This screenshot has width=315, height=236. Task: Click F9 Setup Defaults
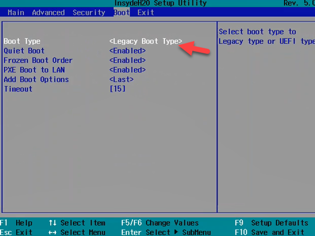click(x=271, y=223)
